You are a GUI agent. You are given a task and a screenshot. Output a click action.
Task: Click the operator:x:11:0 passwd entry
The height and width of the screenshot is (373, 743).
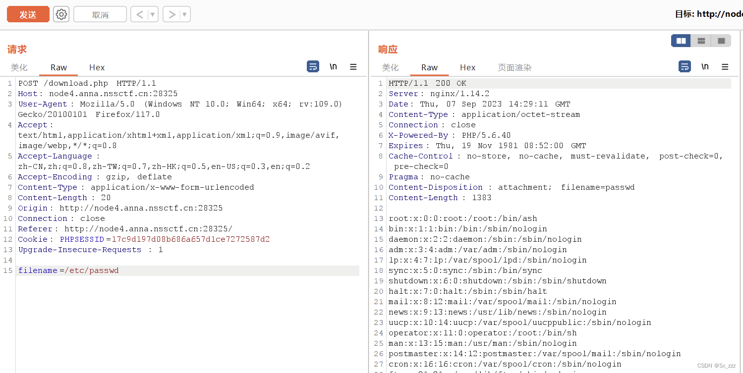point(483,333)
